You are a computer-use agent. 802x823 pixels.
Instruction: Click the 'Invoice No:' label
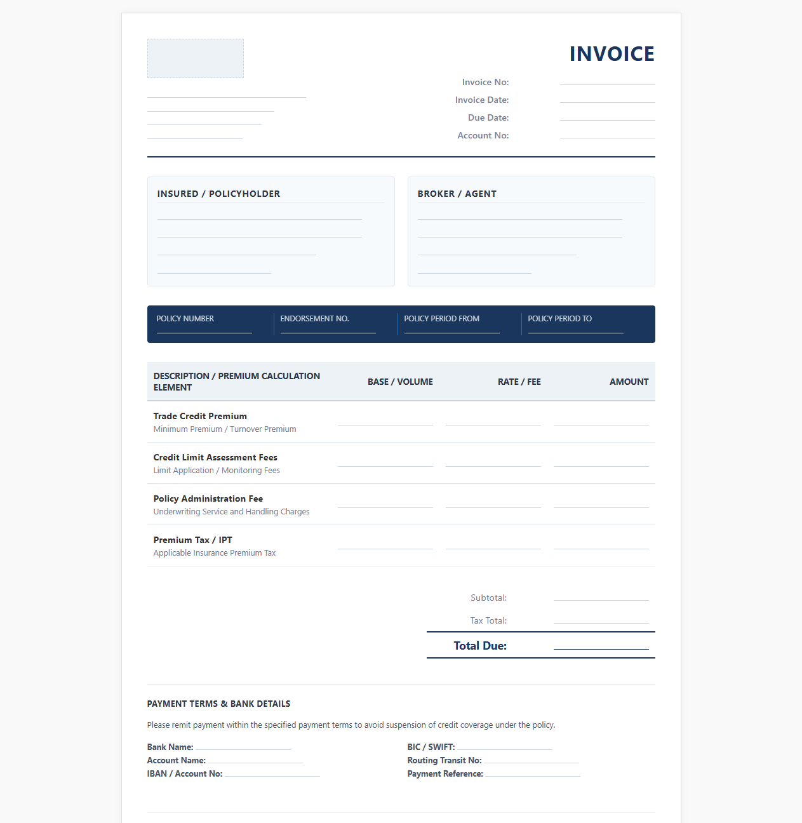pyautogui.click(x=485, y=82)
